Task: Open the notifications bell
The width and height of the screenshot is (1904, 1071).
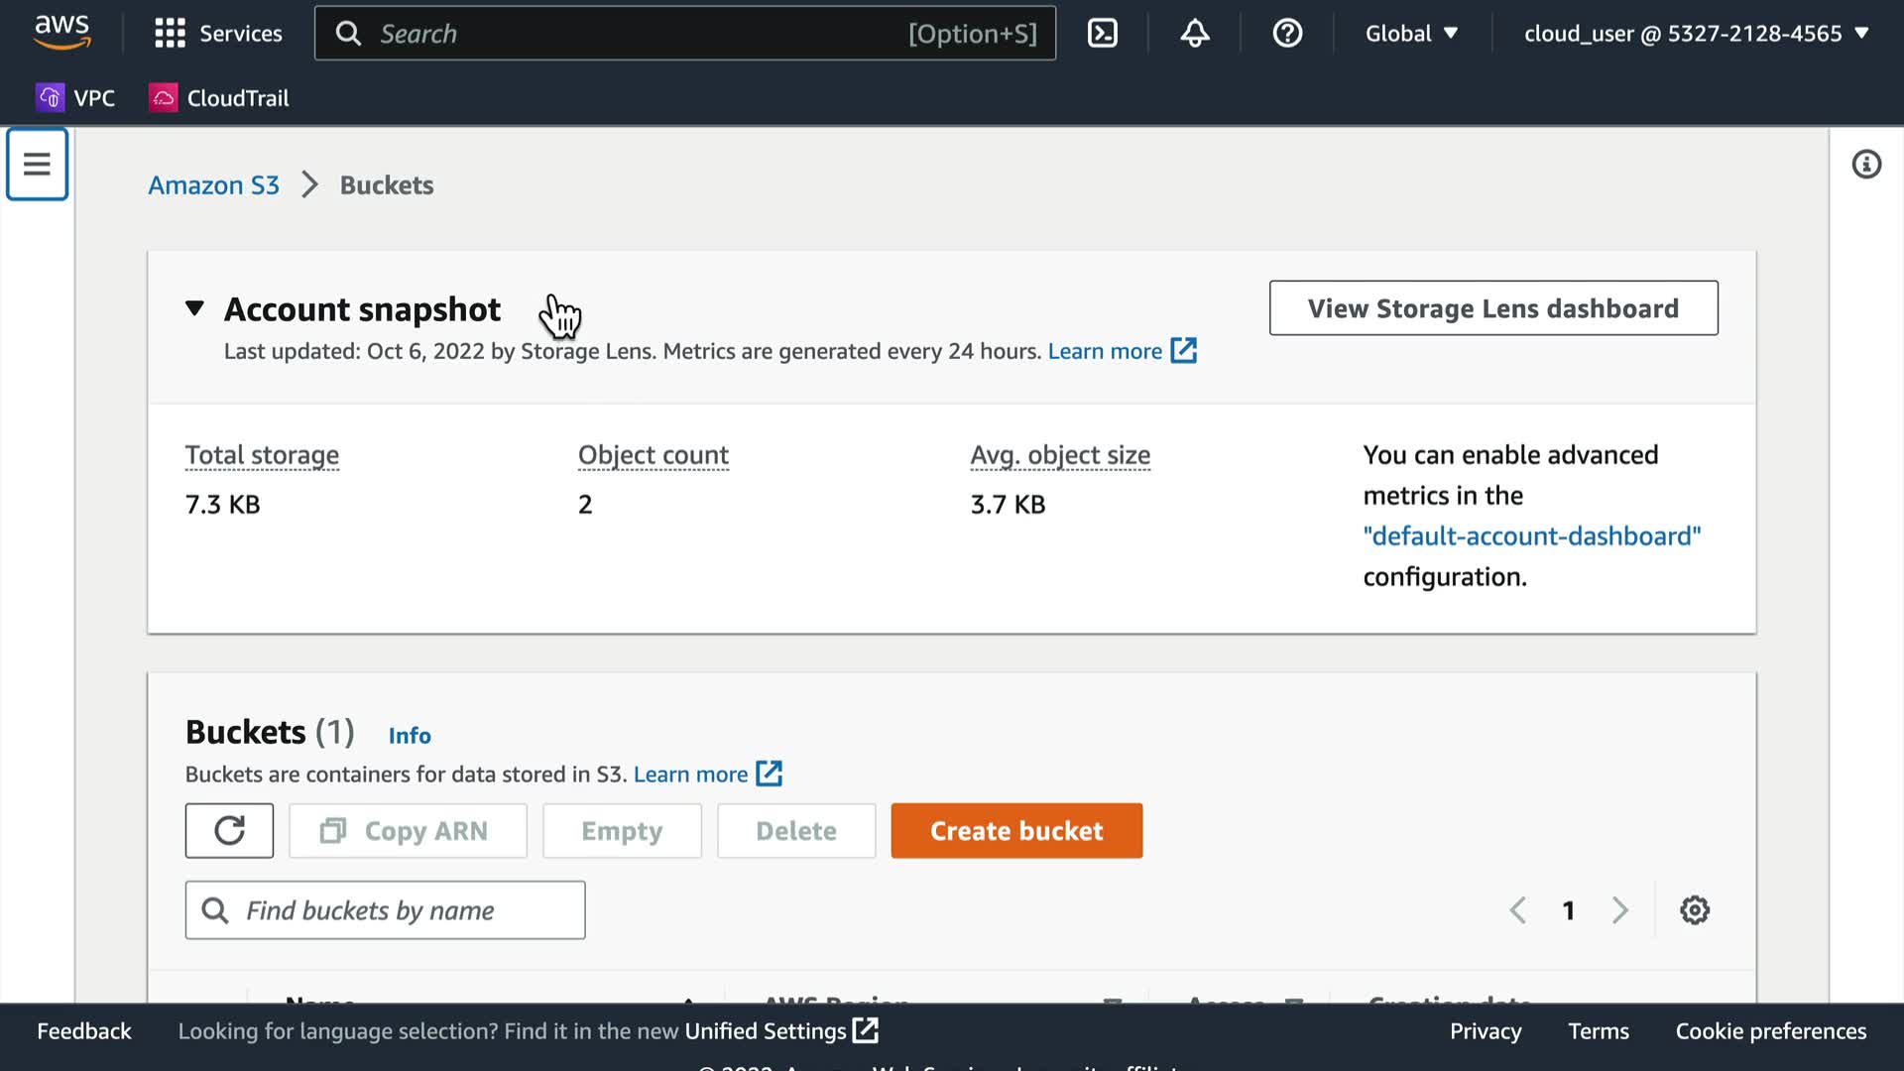Action: point(1194,34)
